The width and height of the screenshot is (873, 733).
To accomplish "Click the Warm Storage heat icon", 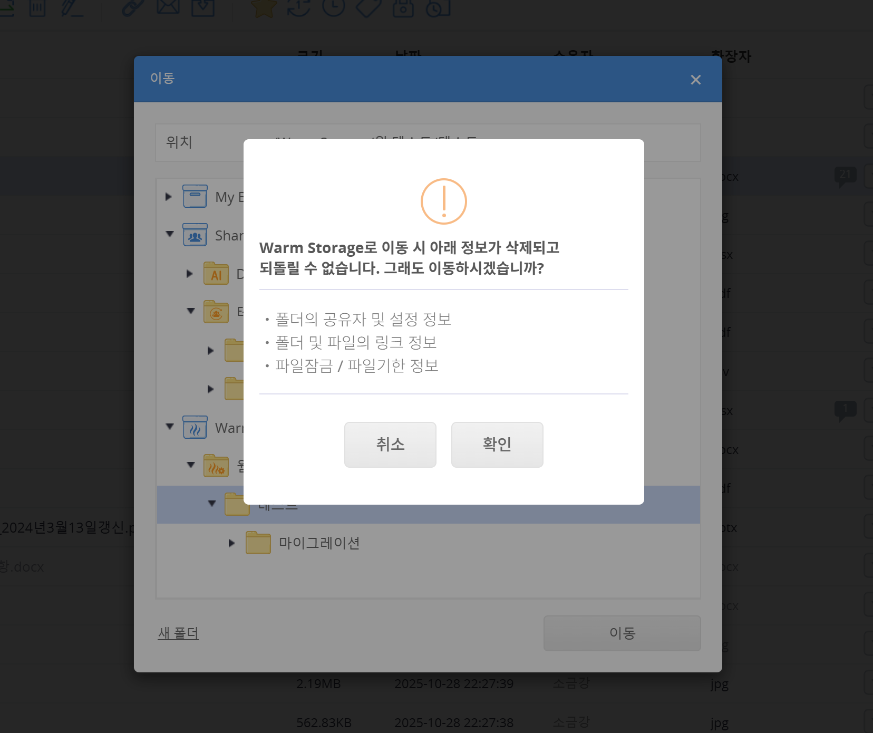I will click(195, 428).
